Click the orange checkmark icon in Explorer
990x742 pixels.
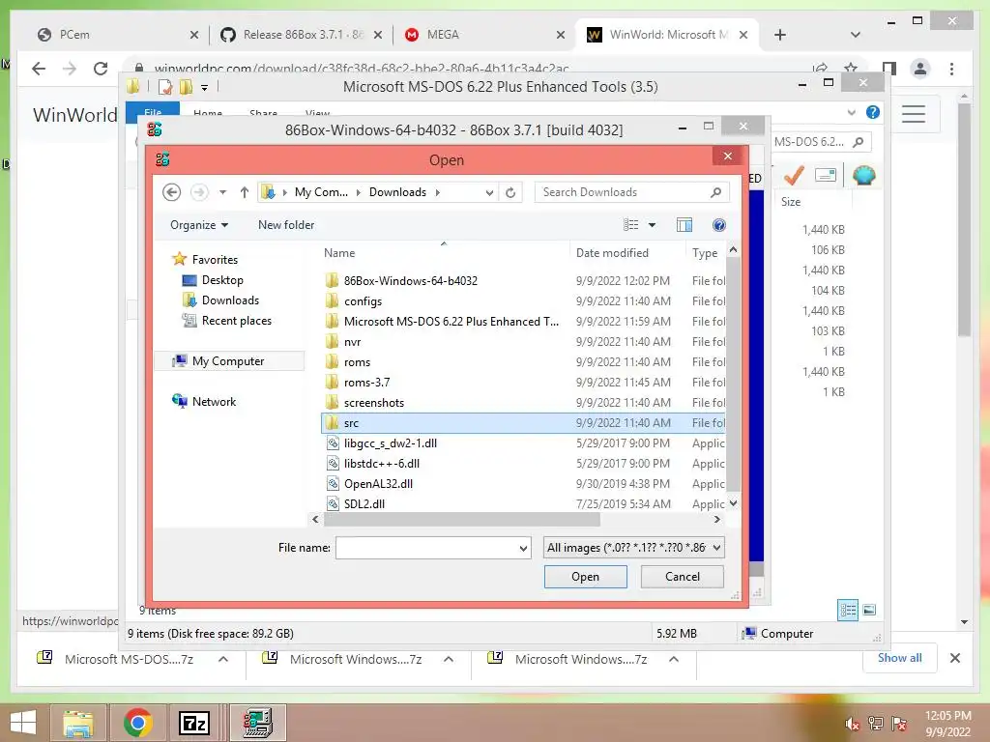[794, 175]
